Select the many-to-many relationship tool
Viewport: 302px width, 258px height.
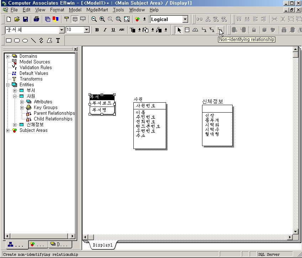coord(212,30)
